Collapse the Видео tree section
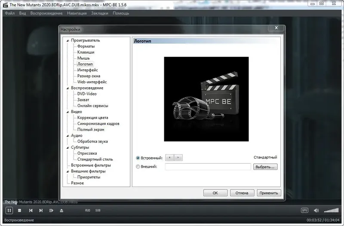The height and width of the screenshot is (226, 344). pos(68,112)
